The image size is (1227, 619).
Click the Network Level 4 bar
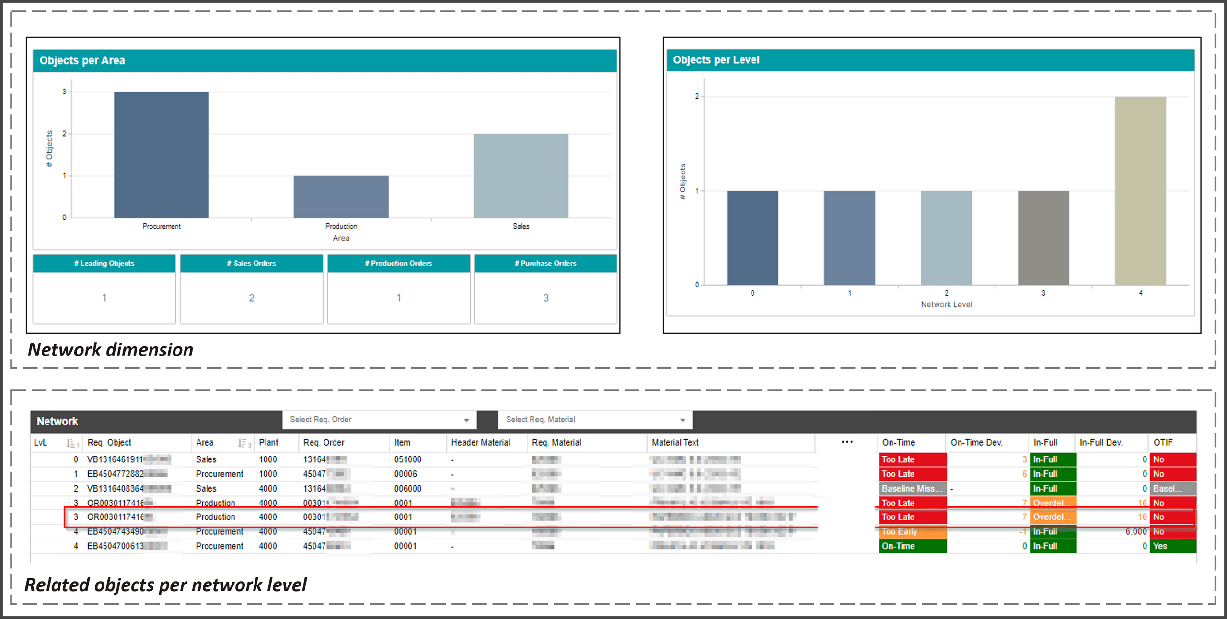pyautogui.click(x=1140, y=191)
